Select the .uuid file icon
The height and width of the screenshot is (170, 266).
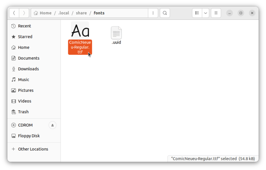click(116, 34)
